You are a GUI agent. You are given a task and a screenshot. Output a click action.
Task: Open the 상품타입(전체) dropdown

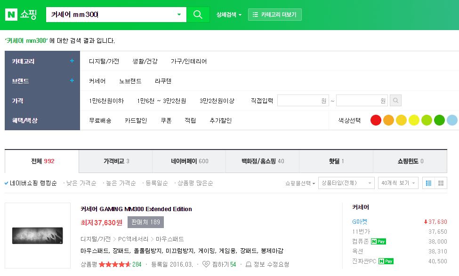346,183
